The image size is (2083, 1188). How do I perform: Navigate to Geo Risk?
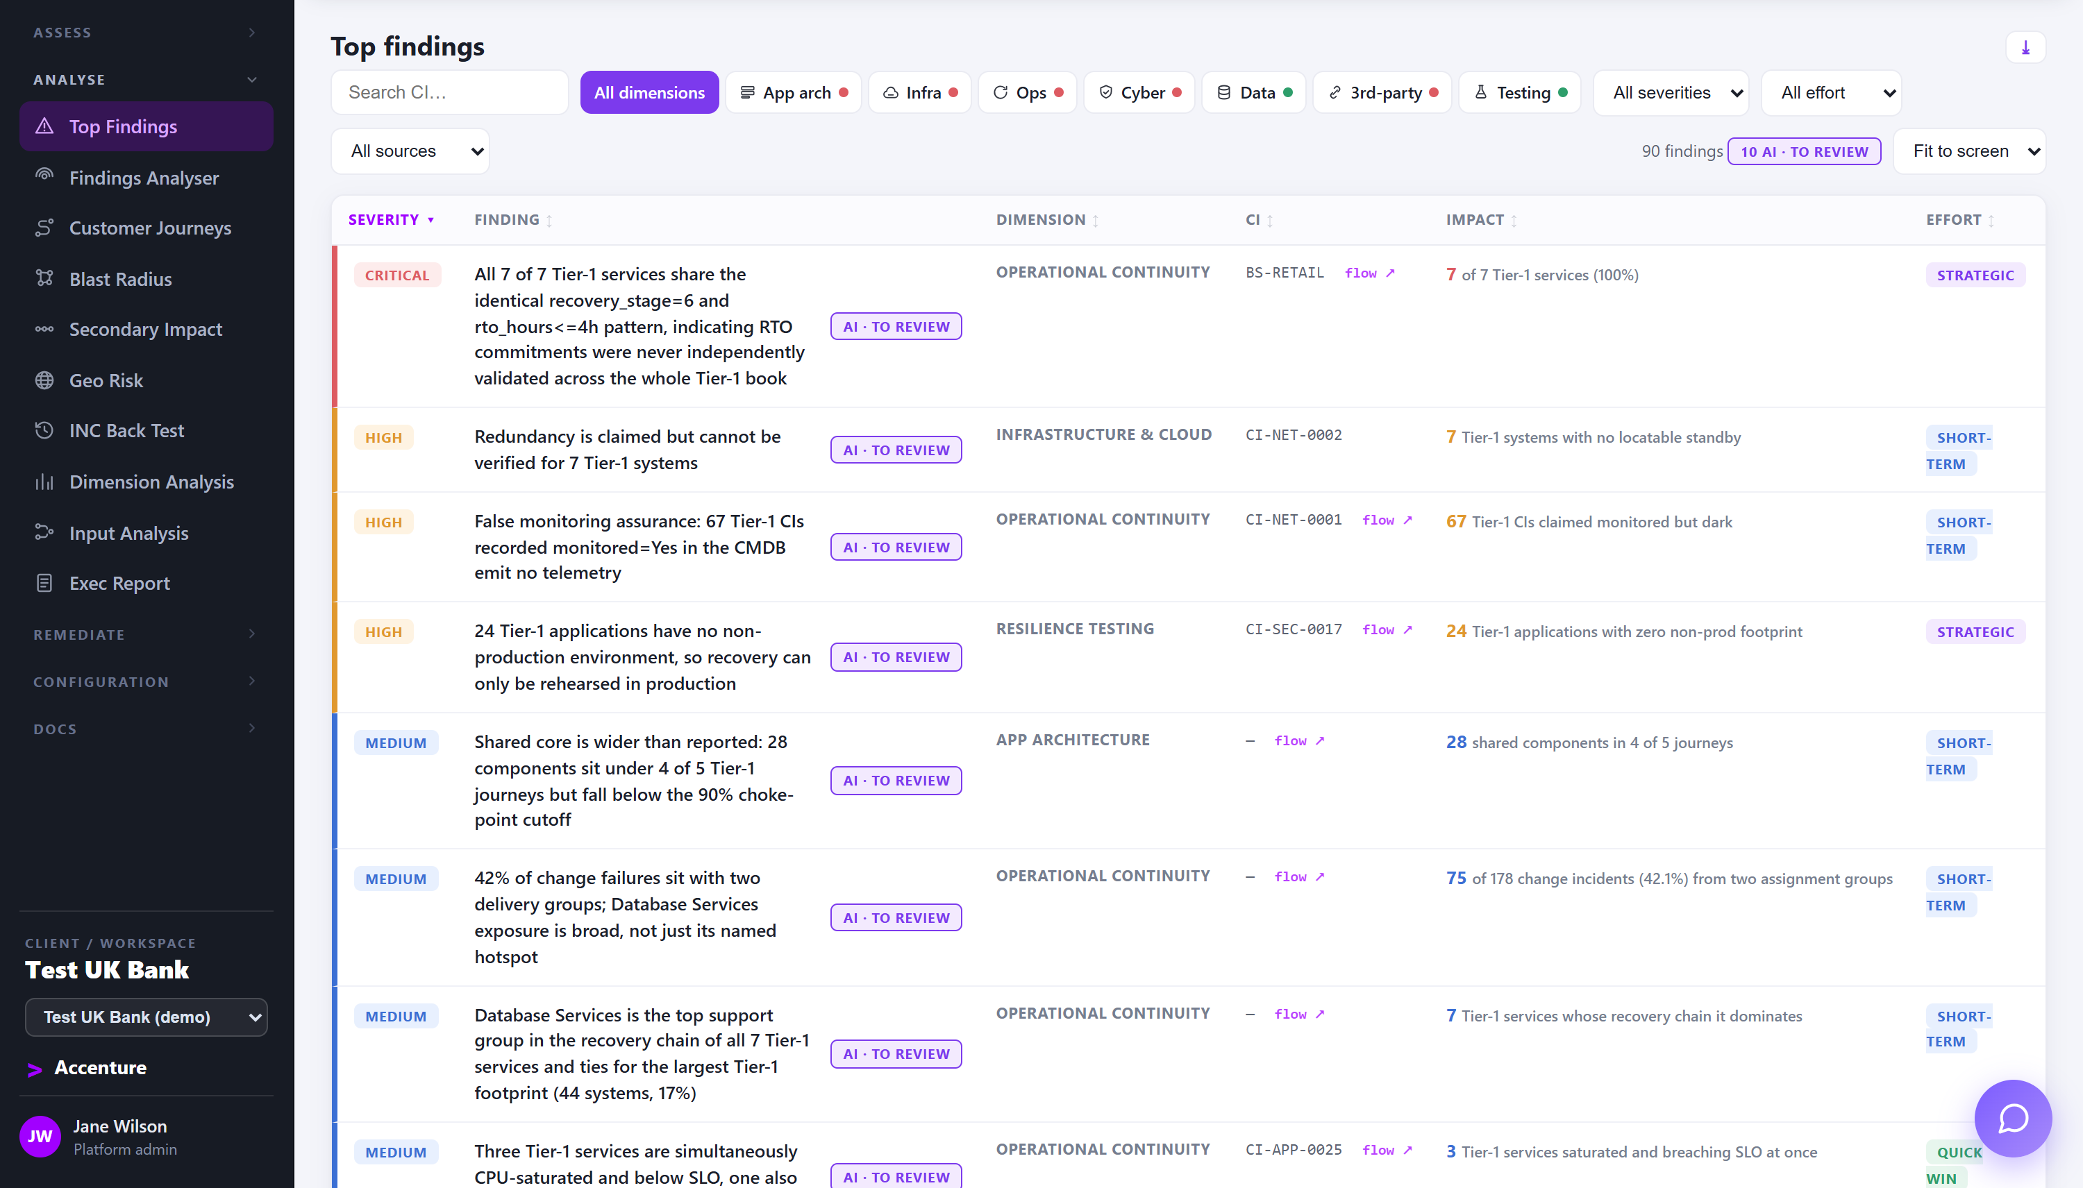pyautogui.click(x=146, y=380)
